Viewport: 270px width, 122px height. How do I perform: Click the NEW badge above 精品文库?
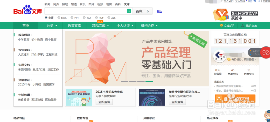click(x=100, y=21)
